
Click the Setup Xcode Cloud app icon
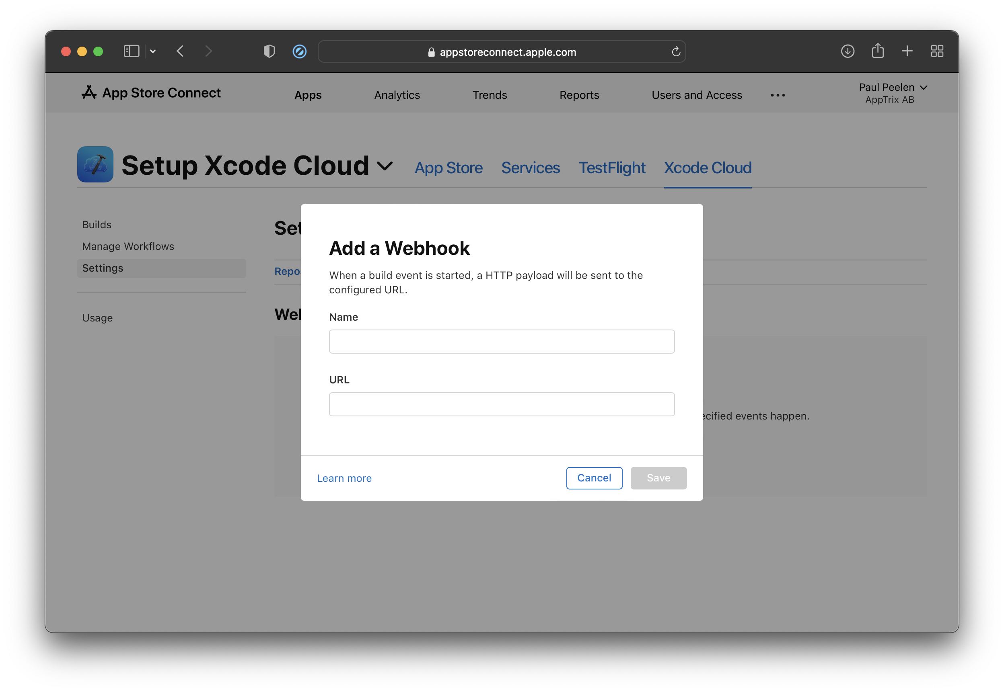[95, 164]
